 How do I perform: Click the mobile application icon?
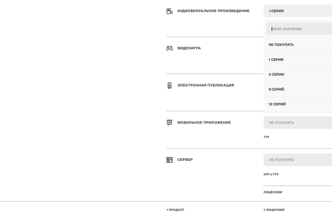pyautogui.click(x=170, y=122)
